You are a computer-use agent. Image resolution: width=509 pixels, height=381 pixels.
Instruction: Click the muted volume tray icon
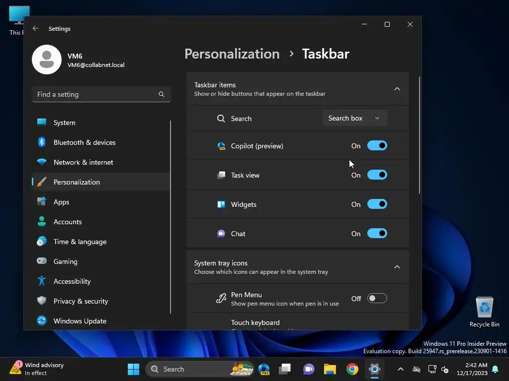click(x=445, y=369)
